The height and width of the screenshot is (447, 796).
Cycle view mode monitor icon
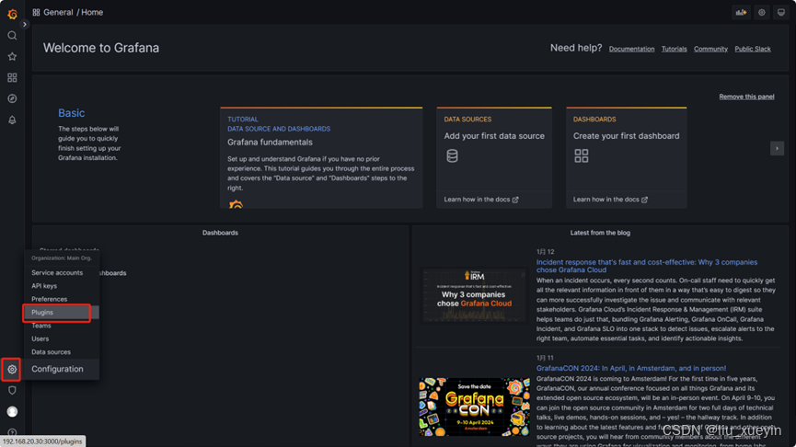coord(780,12)
